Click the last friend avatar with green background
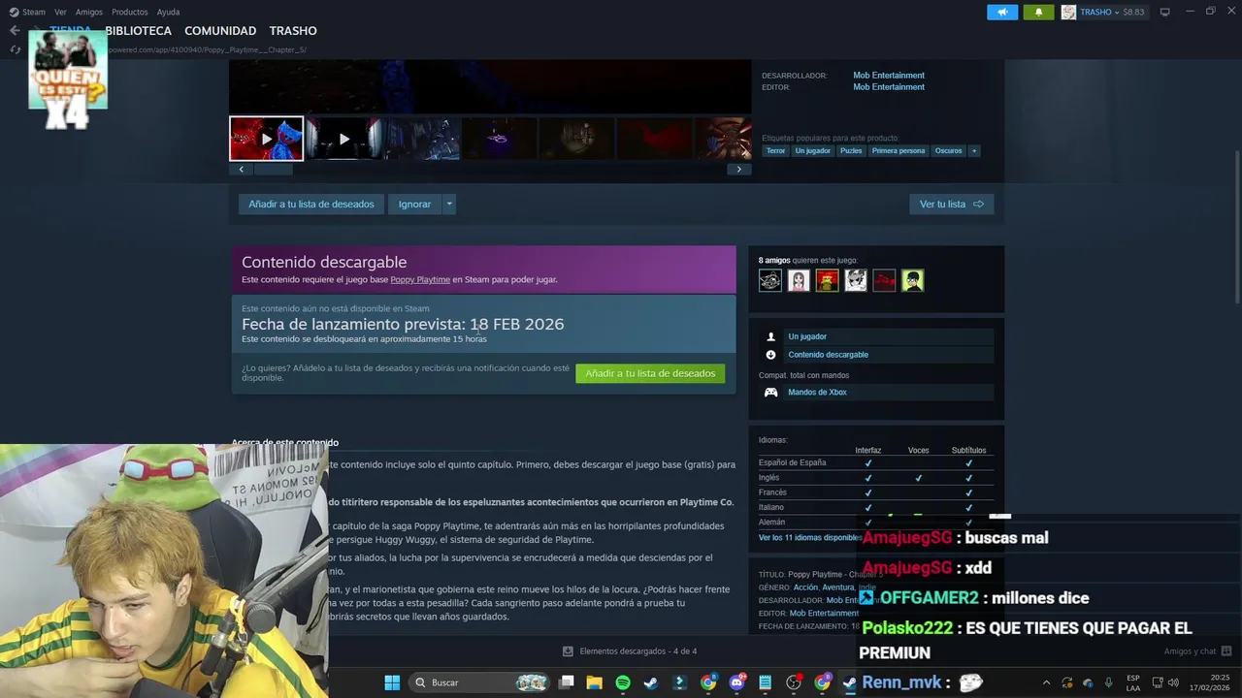 [912, 281]
